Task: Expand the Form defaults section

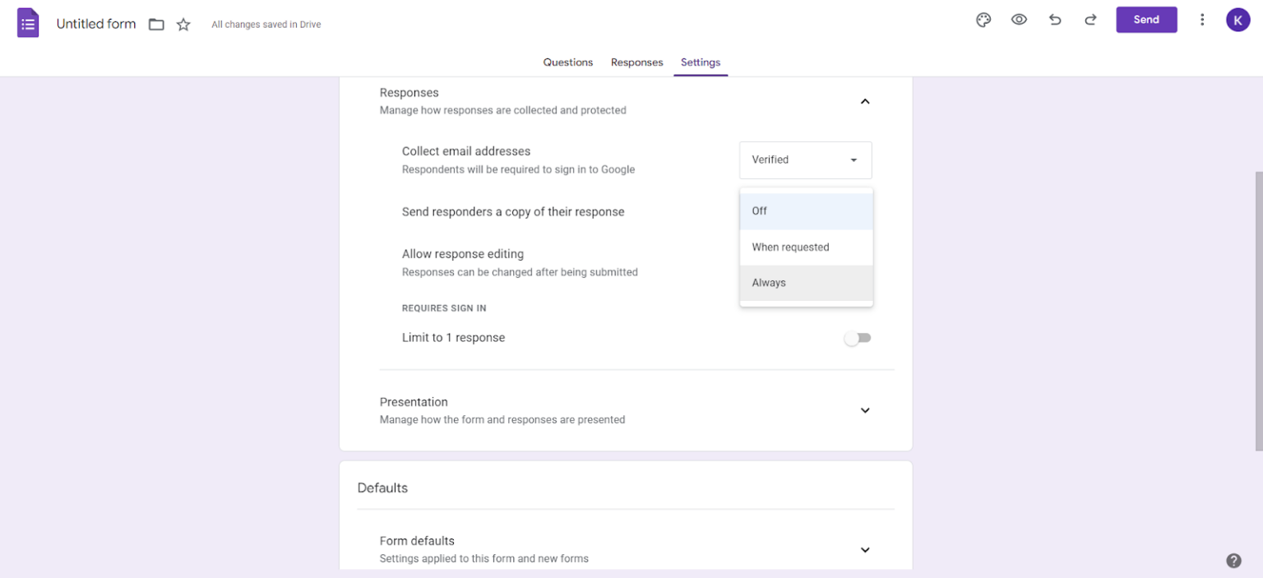Action: point(864,549)
